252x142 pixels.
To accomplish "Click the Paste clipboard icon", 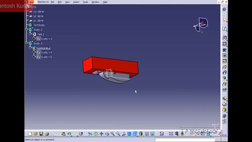I will (x=63, y=134).
